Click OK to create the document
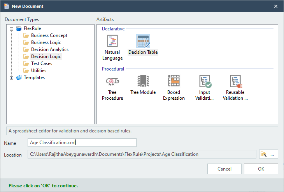Image resolution: width=284 pixels, height=192 pixels. [261, 169]
